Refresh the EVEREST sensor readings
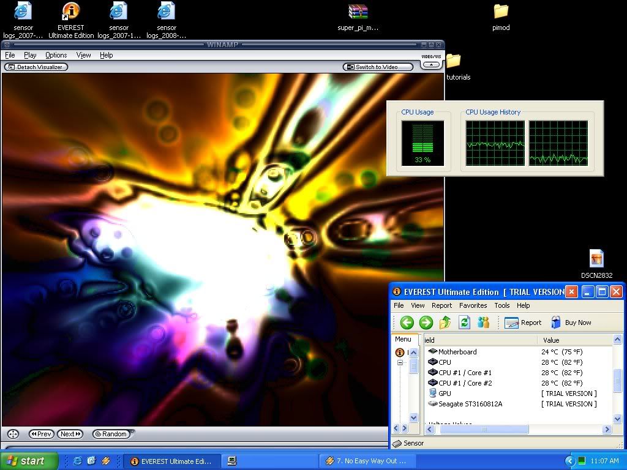Viewport: 627px width, 470px height. (x=464, y=322)
